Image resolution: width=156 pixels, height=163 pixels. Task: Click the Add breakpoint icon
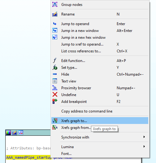(55, 101)
